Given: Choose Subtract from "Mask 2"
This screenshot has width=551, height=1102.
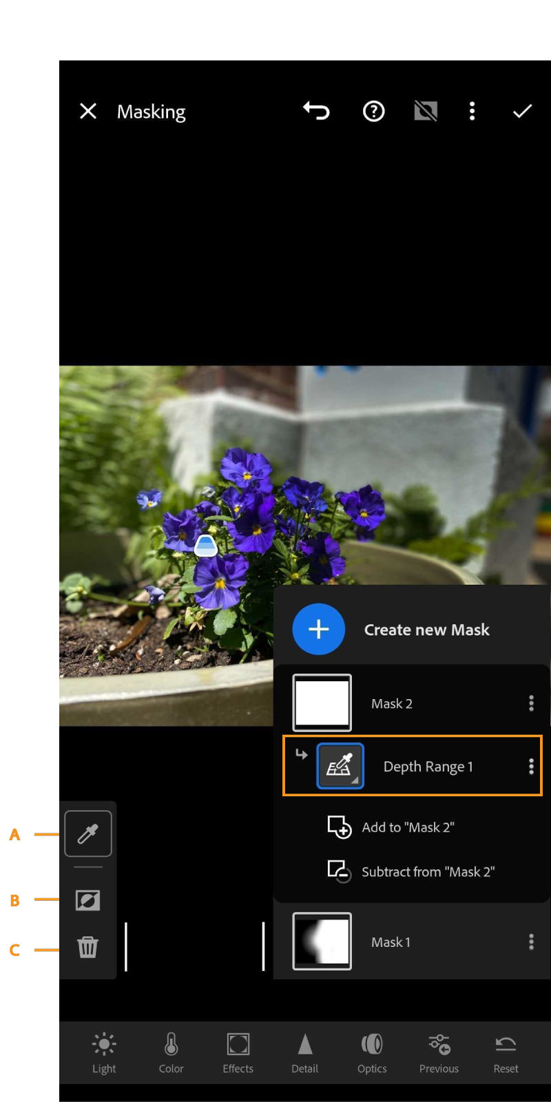Looking at the screenshot, I should (411, 871).
